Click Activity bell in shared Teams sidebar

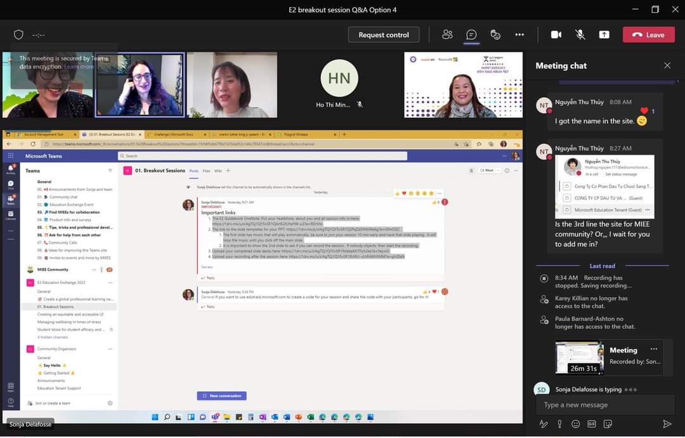[11, 169]
